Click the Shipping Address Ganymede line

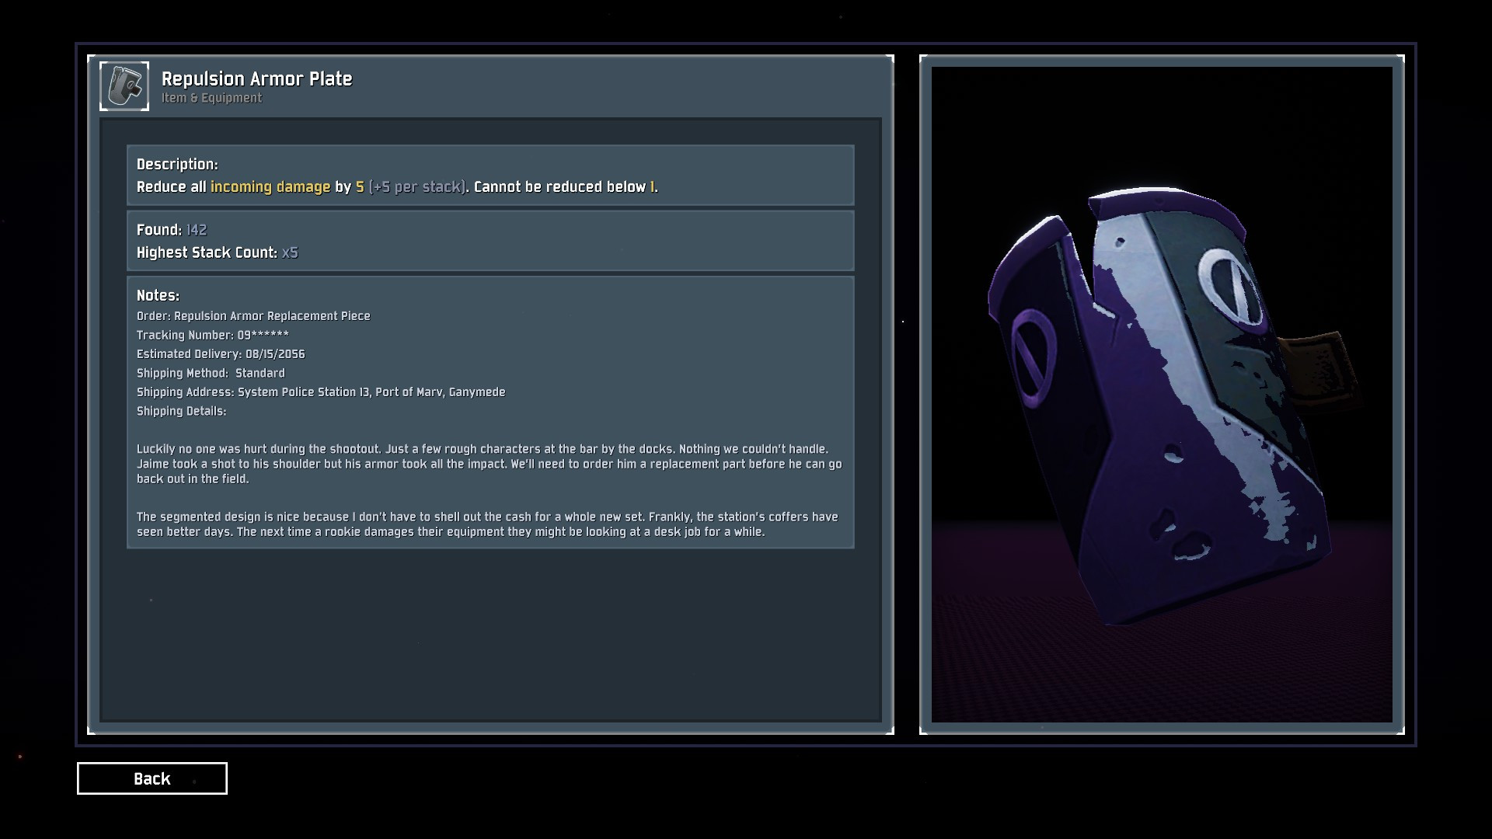(x=321, y=392)
